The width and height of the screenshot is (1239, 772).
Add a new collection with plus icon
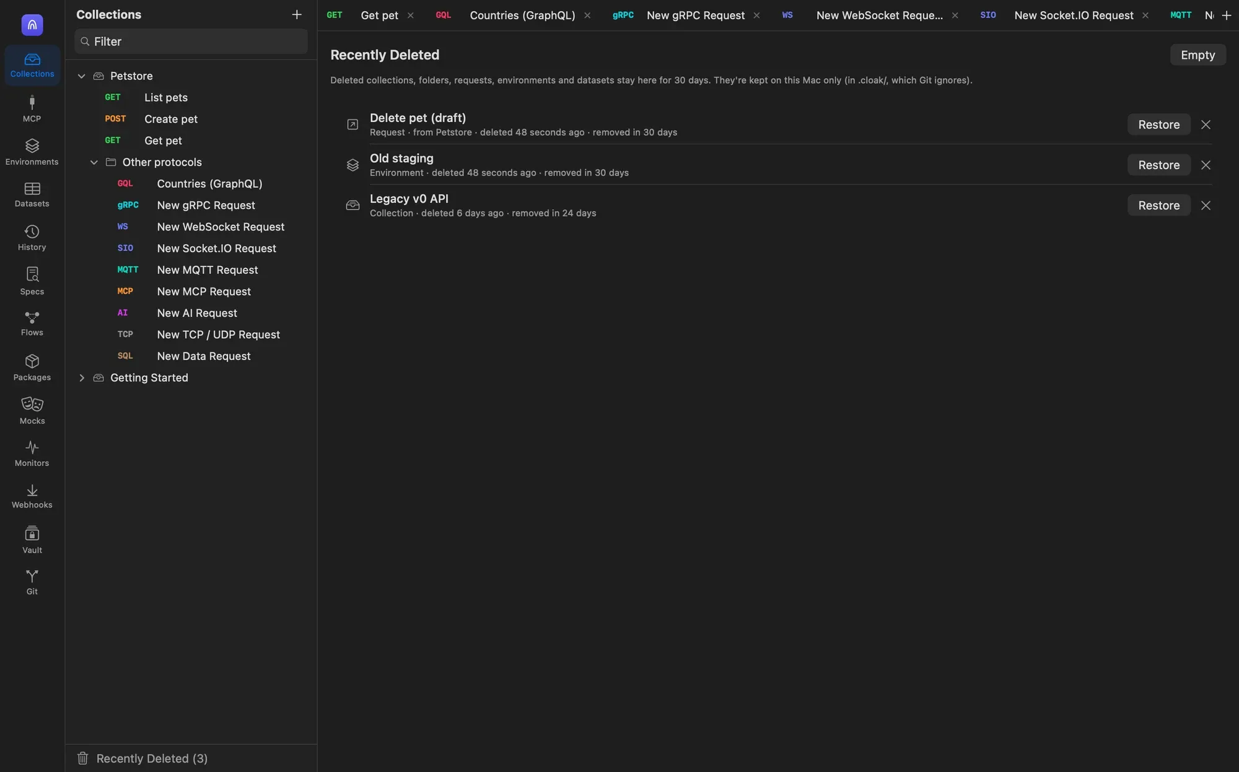(x=297, y=14)
